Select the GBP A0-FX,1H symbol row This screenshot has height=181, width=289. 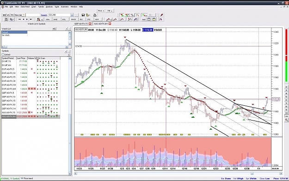[31, 109]
